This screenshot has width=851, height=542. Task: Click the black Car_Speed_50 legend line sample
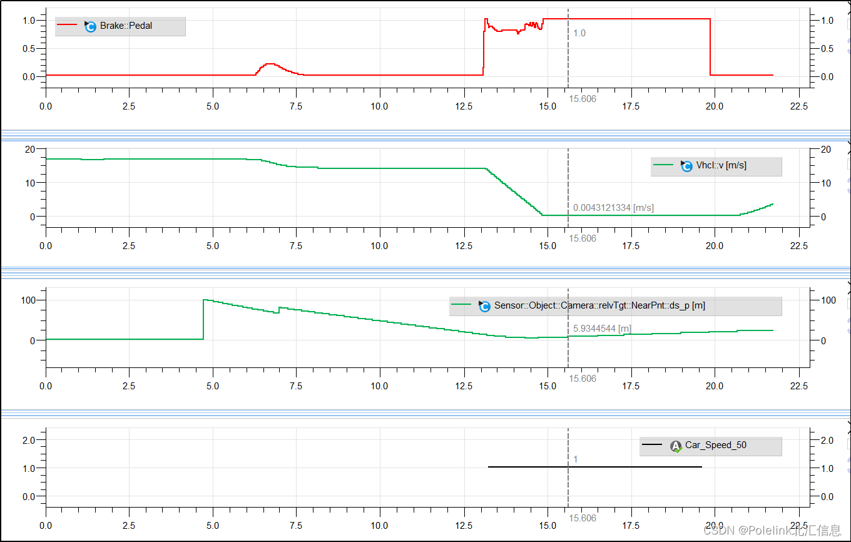click(652, 445)
